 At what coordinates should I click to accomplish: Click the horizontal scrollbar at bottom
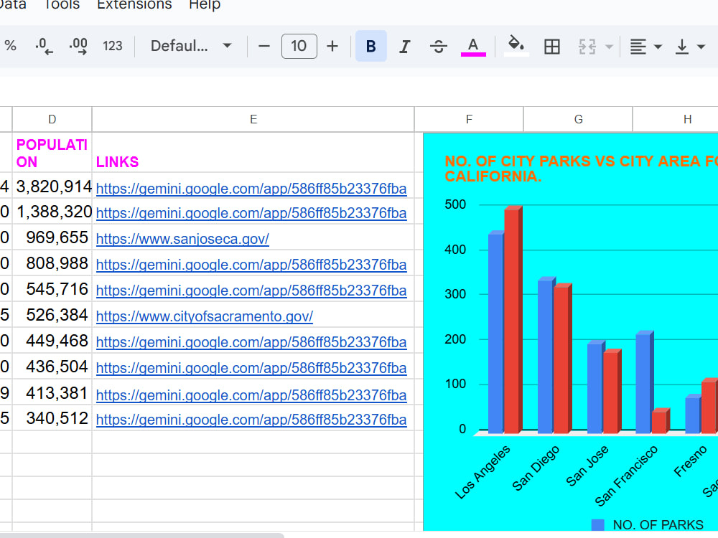142,535
